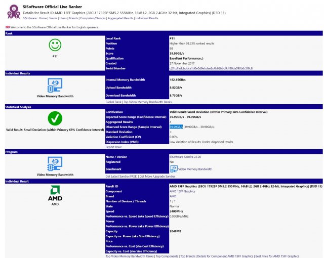Click the small benchmark icon beside Video Memory Bandwidth

174,168
